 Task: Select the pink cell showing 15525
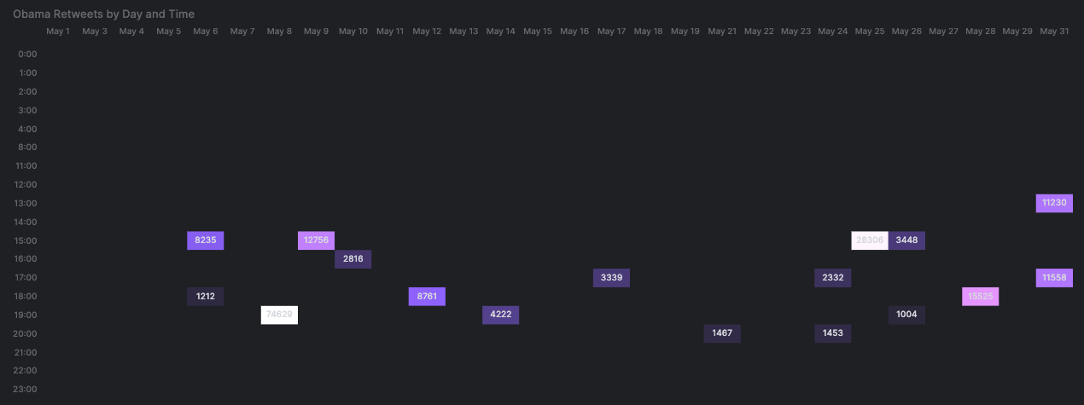[981, 297]
